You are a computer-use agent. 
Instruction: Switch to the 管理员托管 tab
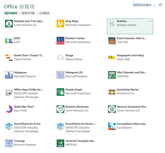tap(28, 13)
